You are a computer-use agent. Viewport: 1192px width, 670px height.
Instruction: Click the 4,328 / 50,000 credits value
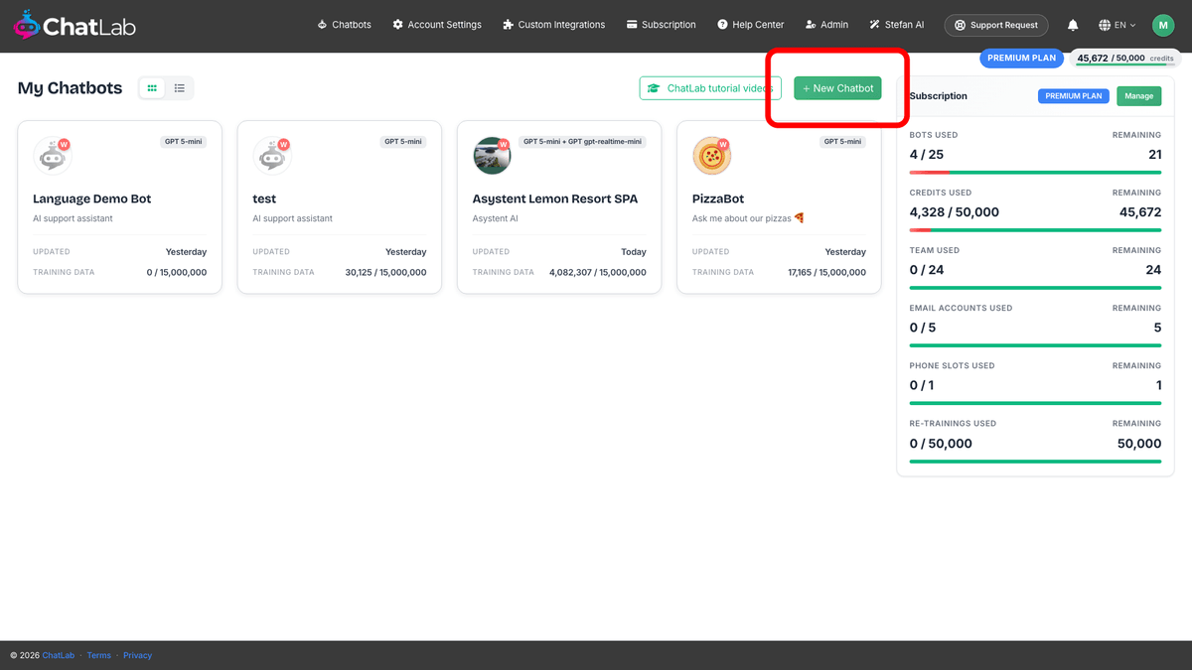click(x=955, y=212)
